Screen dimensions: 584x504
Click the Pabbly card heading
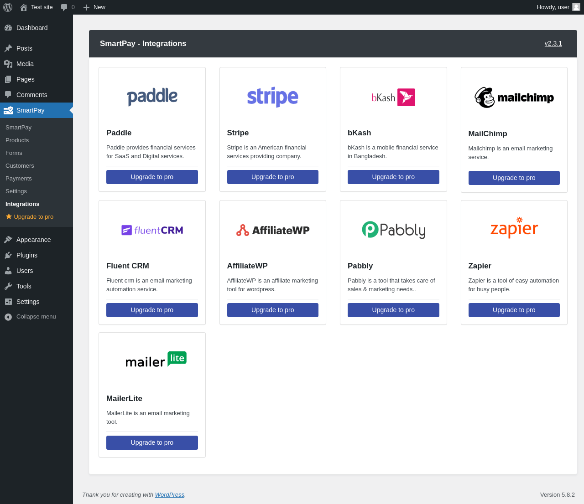point(360,266)
